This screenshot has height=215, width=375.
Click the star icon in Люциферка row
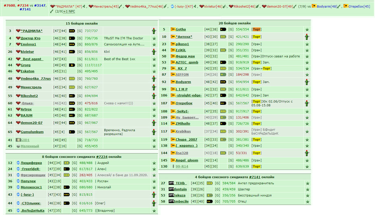click(x=154, y=163)
